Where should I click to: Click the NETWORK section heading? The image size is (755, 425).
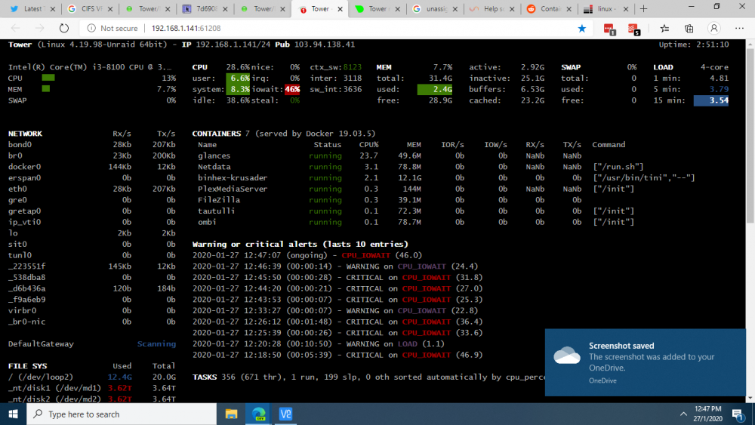tap(25, 134)
